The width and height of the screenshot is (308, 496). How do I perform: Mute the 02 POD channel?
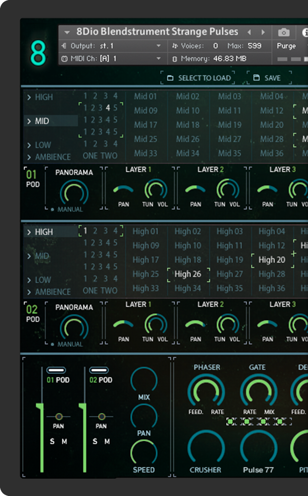tap(107, 442)
